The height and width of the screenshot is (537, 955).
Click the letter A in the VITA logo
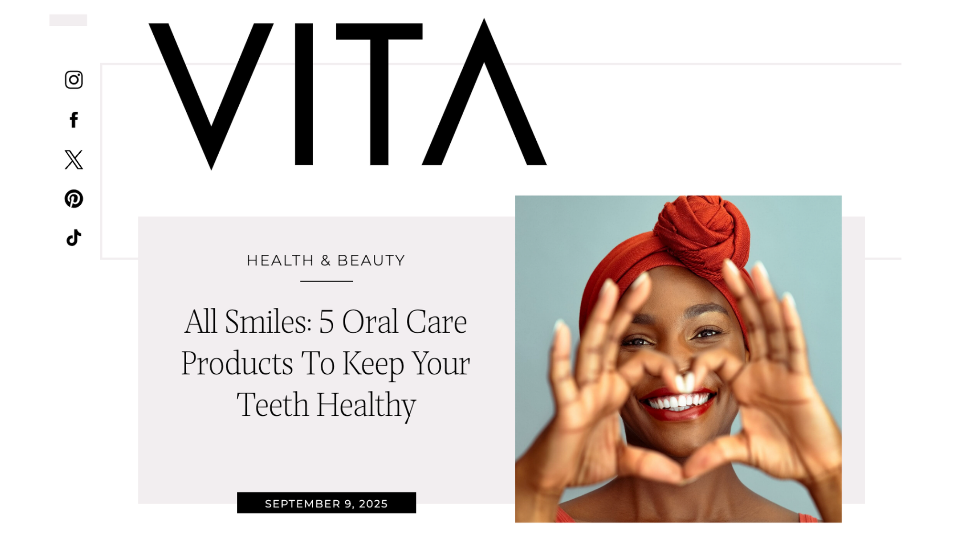tap(484, 92)
